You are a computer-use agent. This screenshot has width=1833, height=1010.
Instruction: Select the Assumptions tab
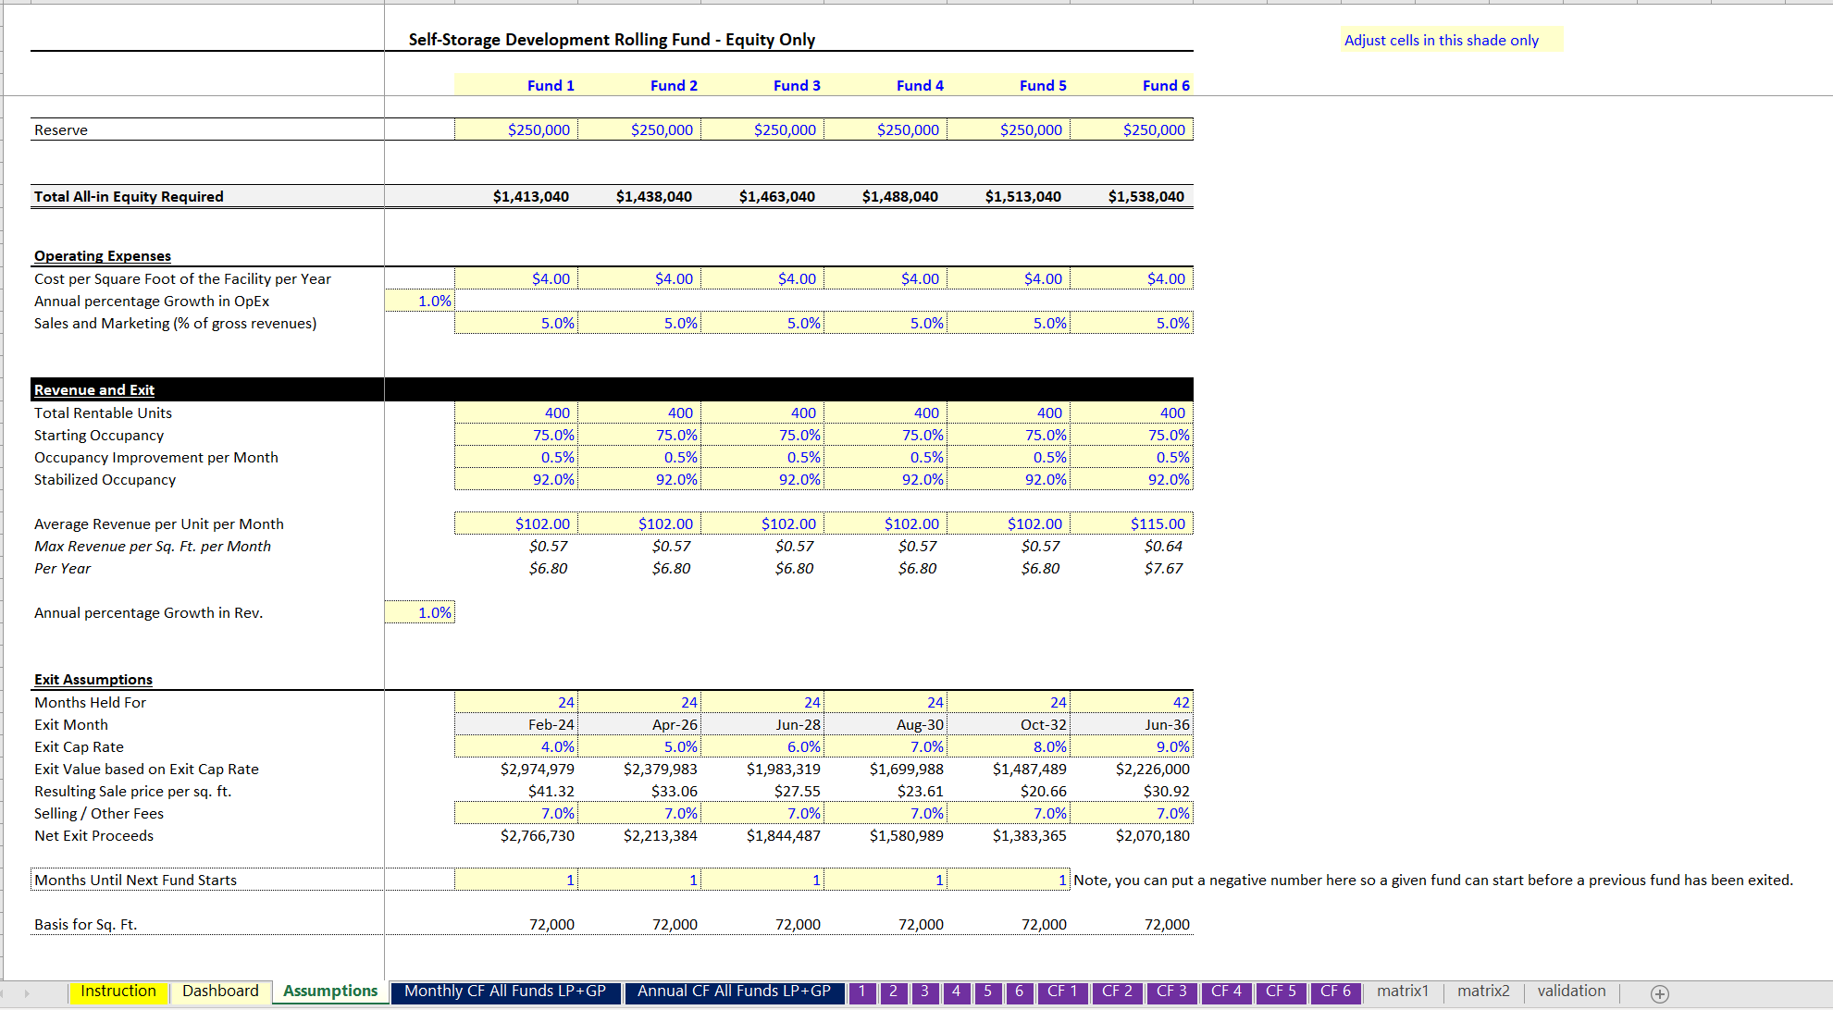point(329,991)
